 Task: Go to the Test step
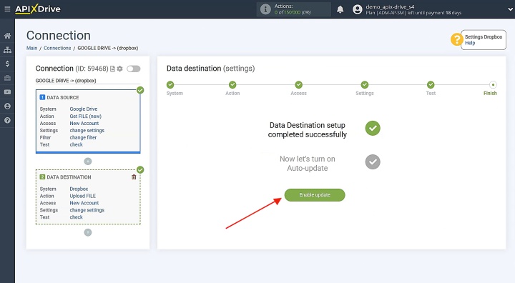pyautogui.click(x=431, y=85)
